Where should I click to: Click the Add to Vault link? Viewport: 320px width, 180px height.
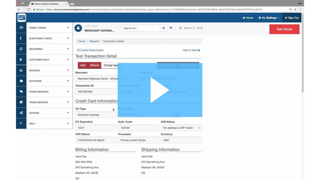click(x=191, y=50)
